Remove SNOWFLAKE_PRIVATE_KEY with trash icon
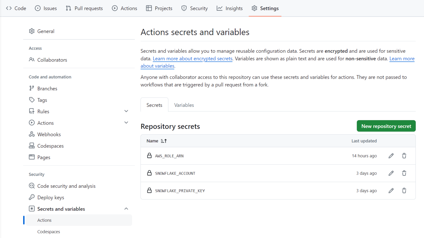The width and height of the screenshot is (424, 238). [404, 191]
